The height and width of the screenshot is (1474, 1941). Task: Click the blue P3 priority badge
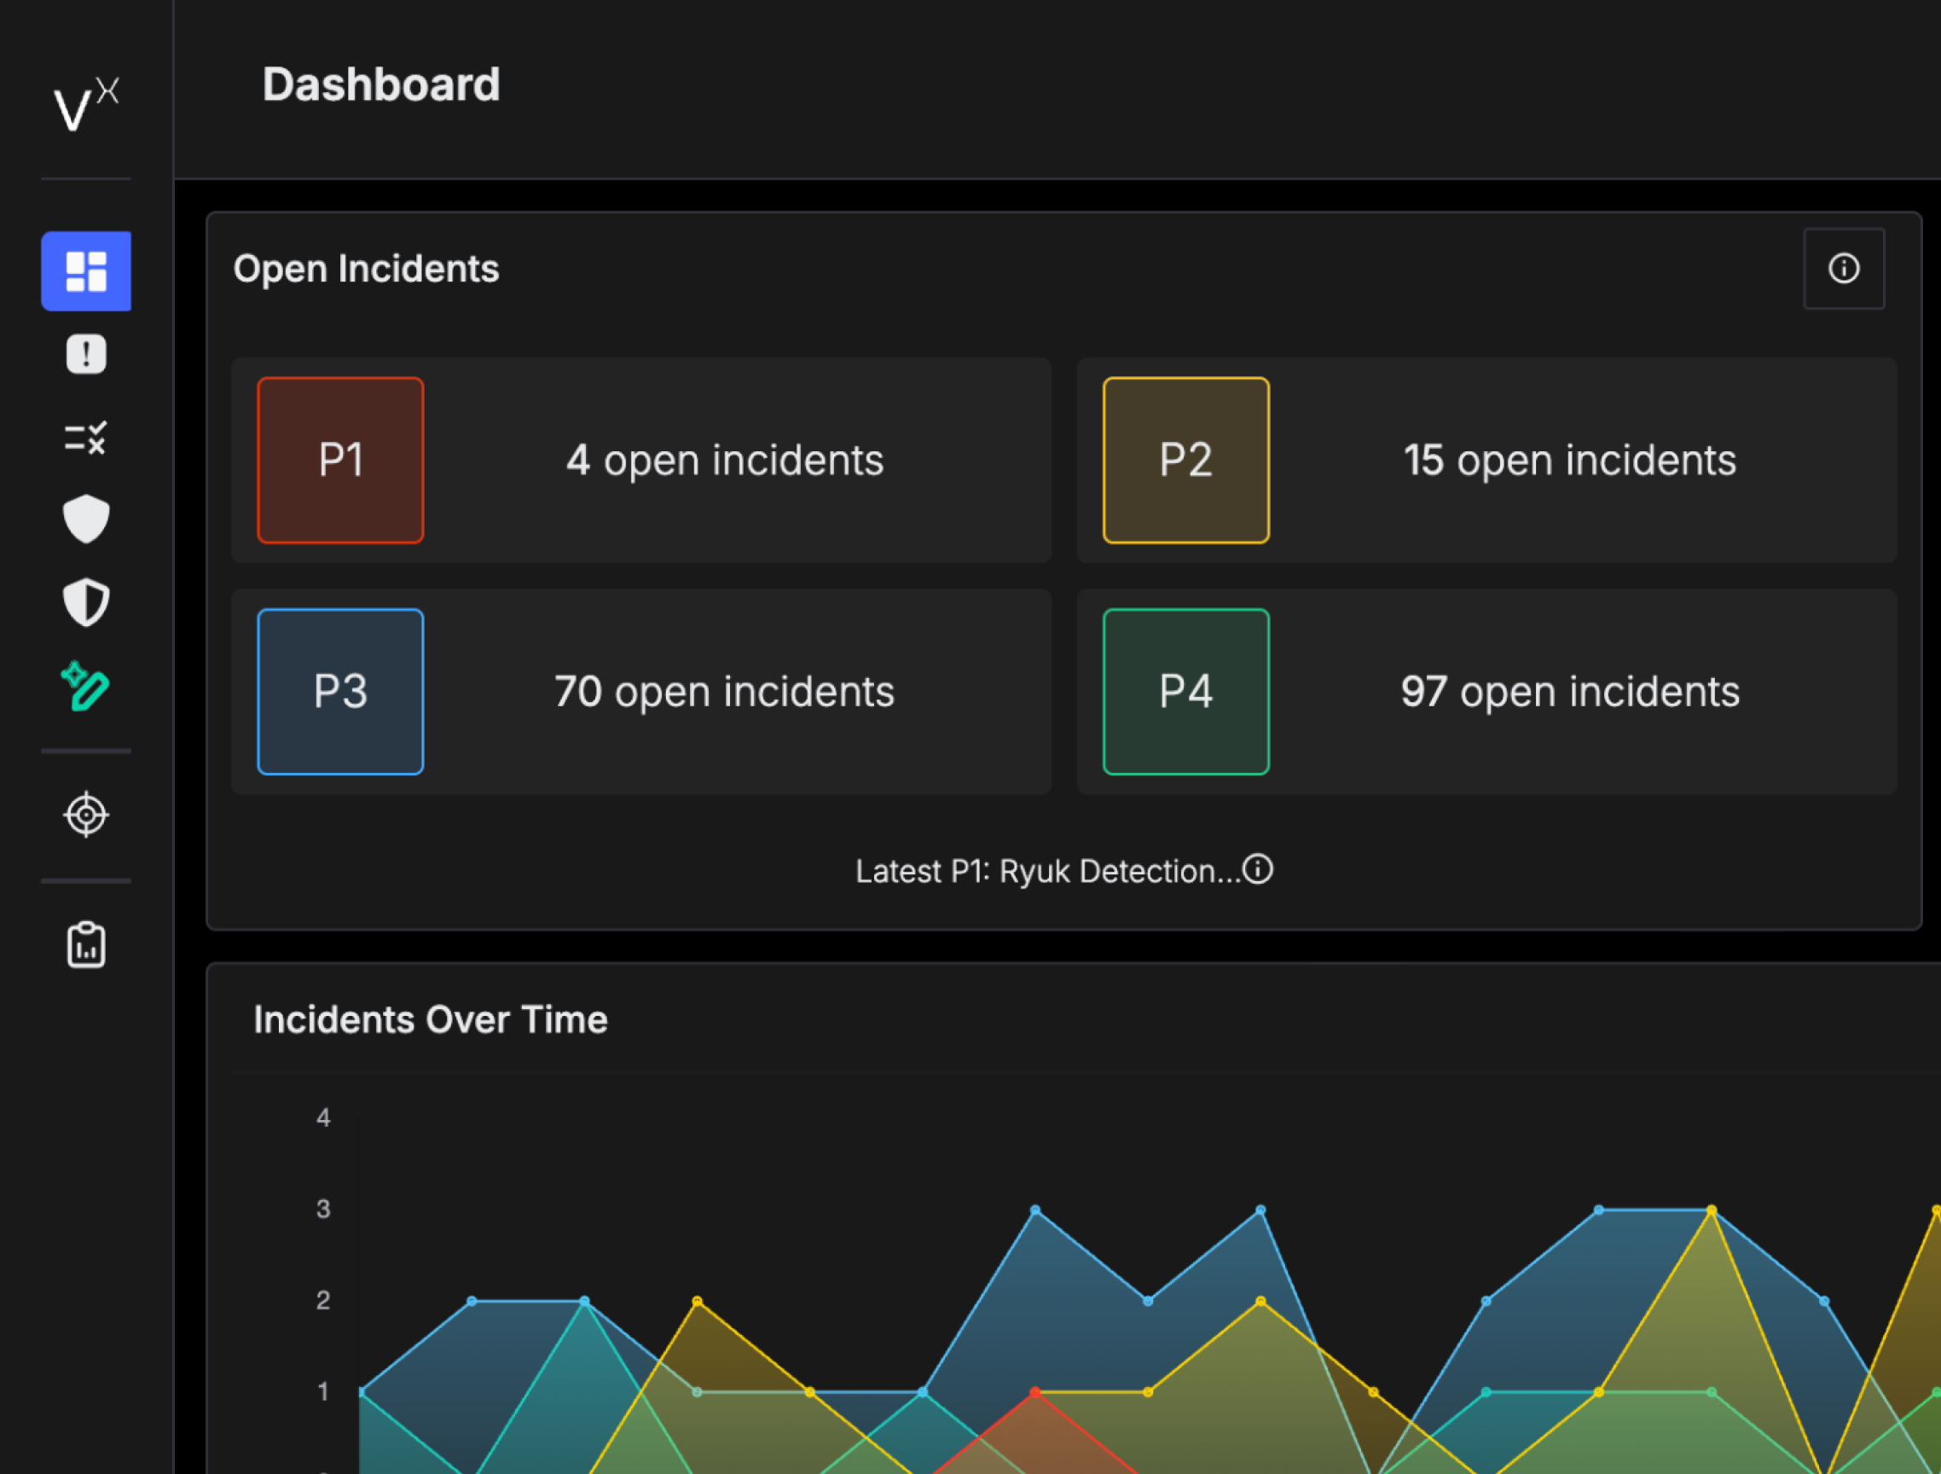click(x=340, y=692)
